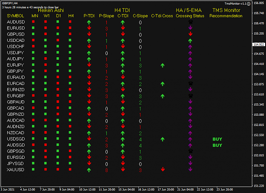Image resolution: width=266 pixels, height=193 pixels.
Task: Click the red MN square for AUDUSD
Action: (x=33, y=22)
